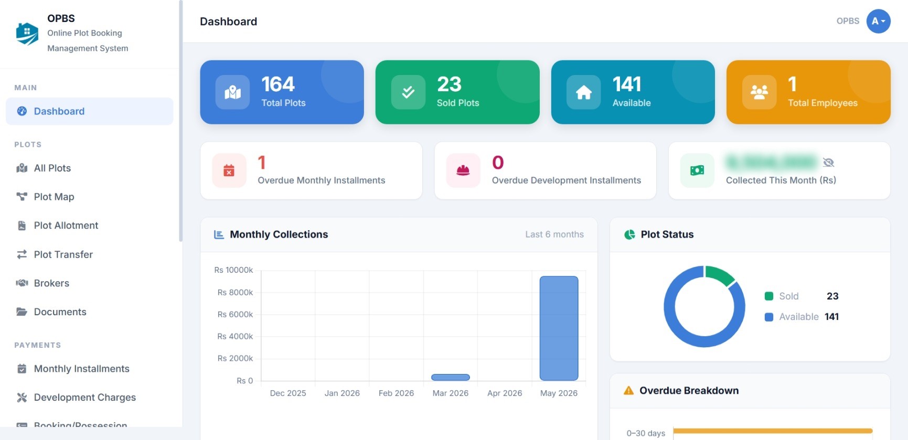Open Dashboard in the sidebar

89,111
